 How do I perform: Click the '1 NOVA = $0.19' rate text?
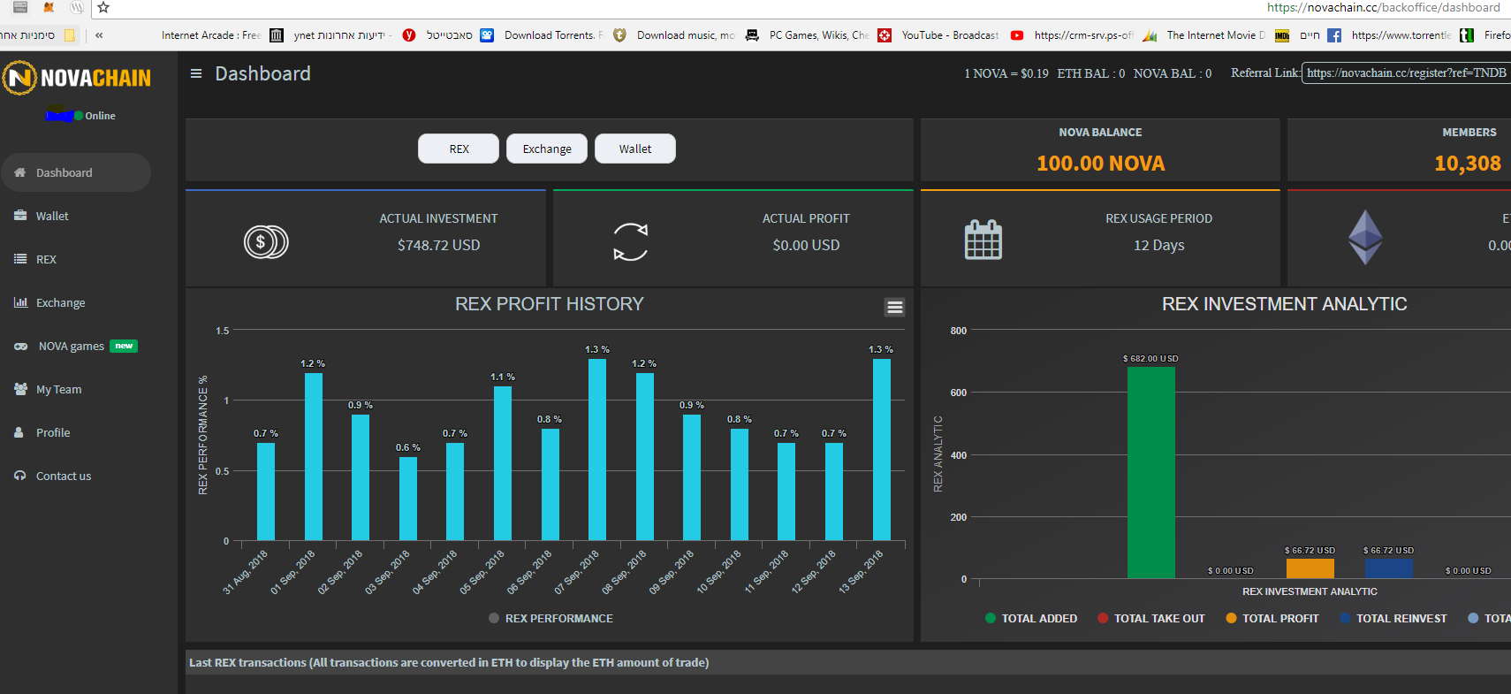pos(1006,73)
